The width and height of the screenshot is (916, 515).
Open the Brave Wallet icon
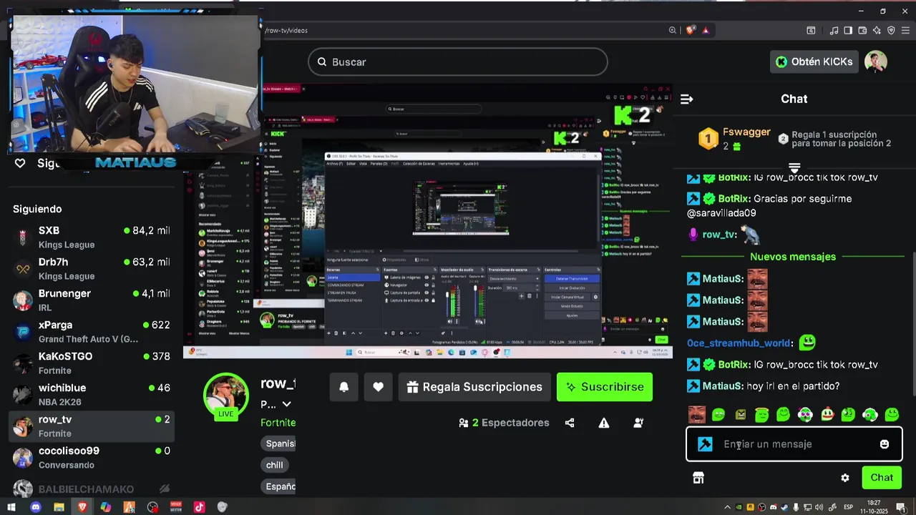click(862, 30)
